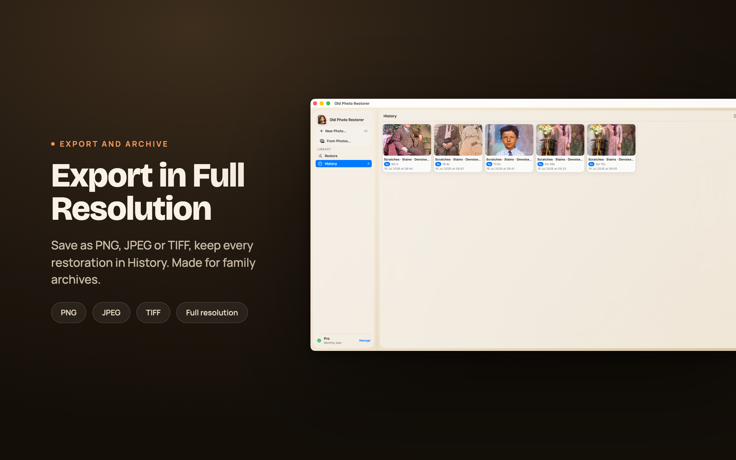Click the green zoom window button
This screenshot has width=736, height=460.
tap(328, 103)
